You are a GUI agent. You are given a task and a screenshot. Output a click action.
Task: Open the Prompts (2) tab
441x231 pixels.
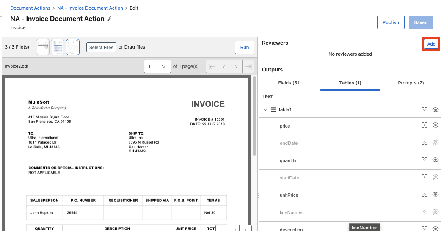(411, 83)
